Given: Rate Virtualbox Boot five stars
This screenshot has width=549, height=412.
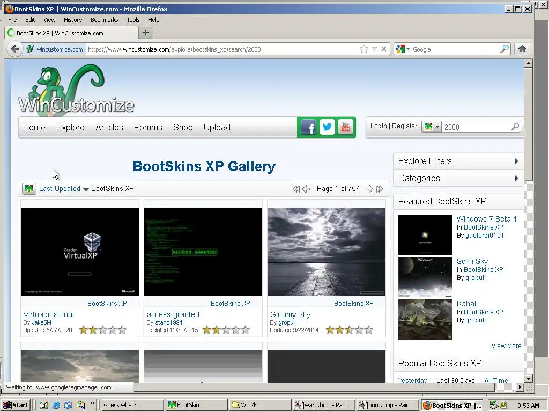Looking at the screenshot, I should pyautogui.click(x=122, y=330).
